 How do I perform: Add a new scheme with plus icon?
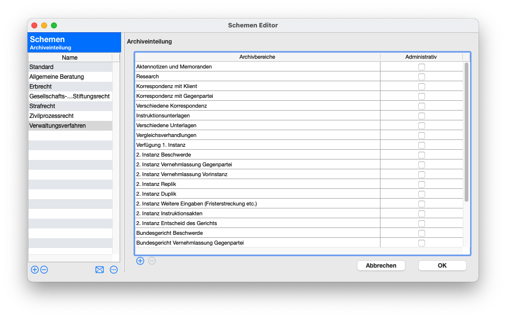[x=34, y=270]
